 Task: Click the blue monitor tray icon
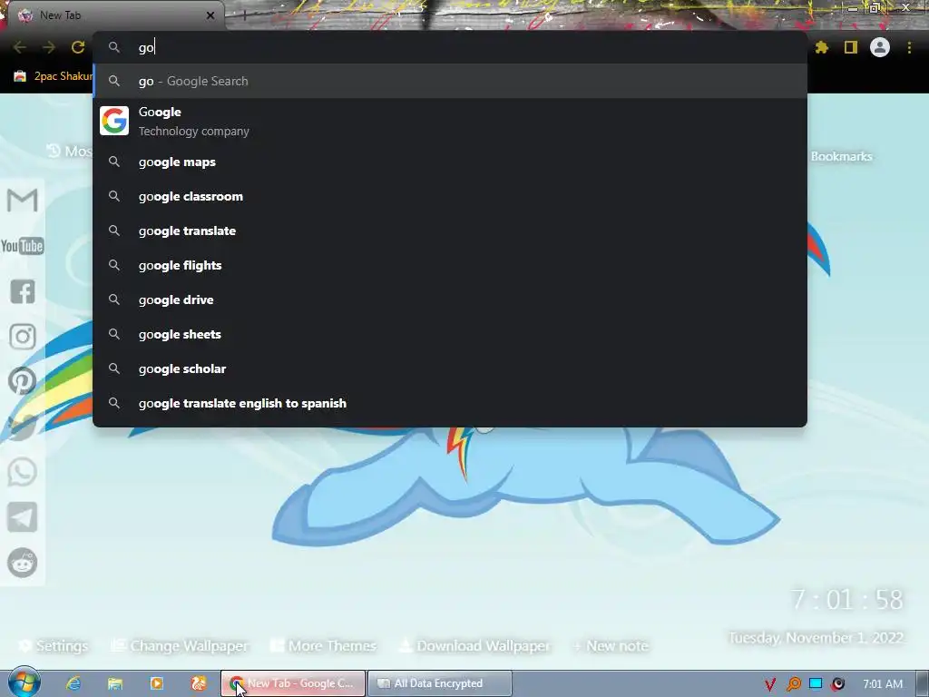coord(816,683)
